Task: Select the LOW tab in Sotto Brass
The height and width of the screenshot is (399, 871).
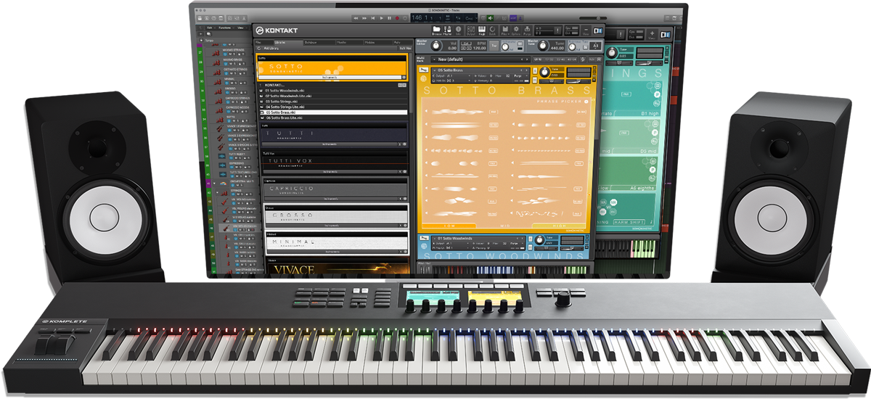Action: click(449, 226)
